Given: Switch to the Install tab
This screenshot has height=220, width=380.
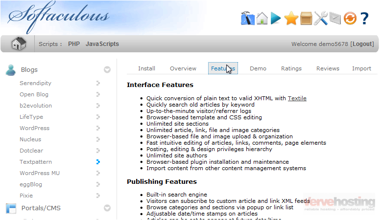Looking at the screenshot, I should click(x=146, y=68).
